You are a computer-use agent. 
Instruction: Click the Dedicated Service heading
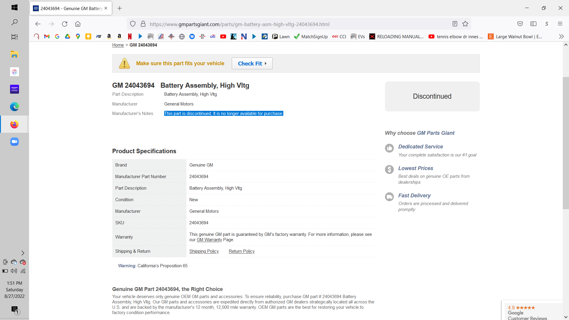[x=421, y=147]
